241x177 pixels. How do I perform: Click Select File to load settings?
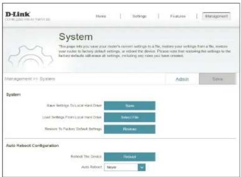coord(129,117)
